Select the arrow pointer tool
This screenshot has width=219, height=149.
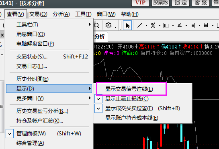[x=127, y=25]
